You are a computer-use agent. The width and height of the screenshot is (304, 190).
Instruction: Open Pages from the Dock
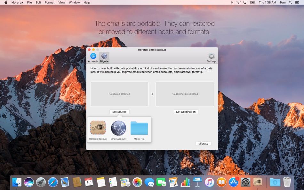click(x=173, y=182)
